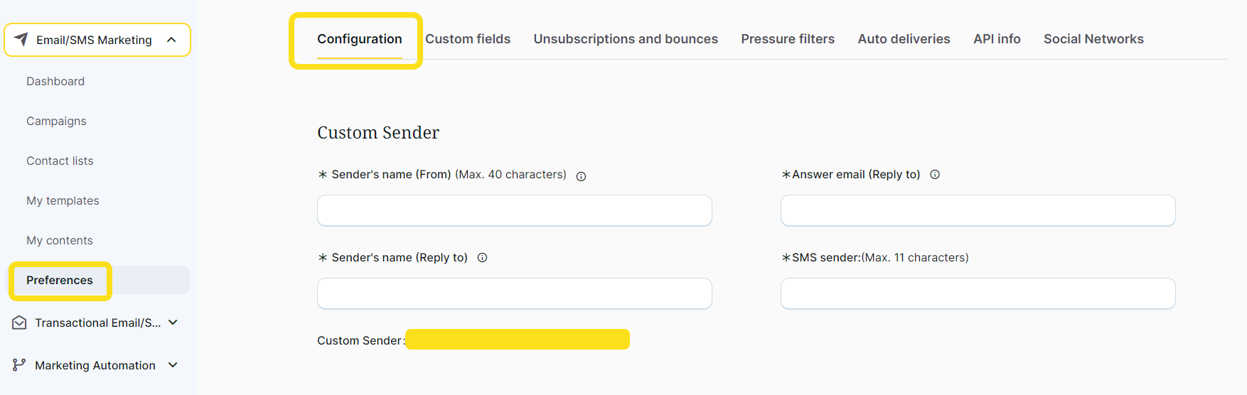Click info icon beside Sender's name (Reply to)
Image resolution: width=1247 pixels, height=395 pixels.
pos(482,258)
